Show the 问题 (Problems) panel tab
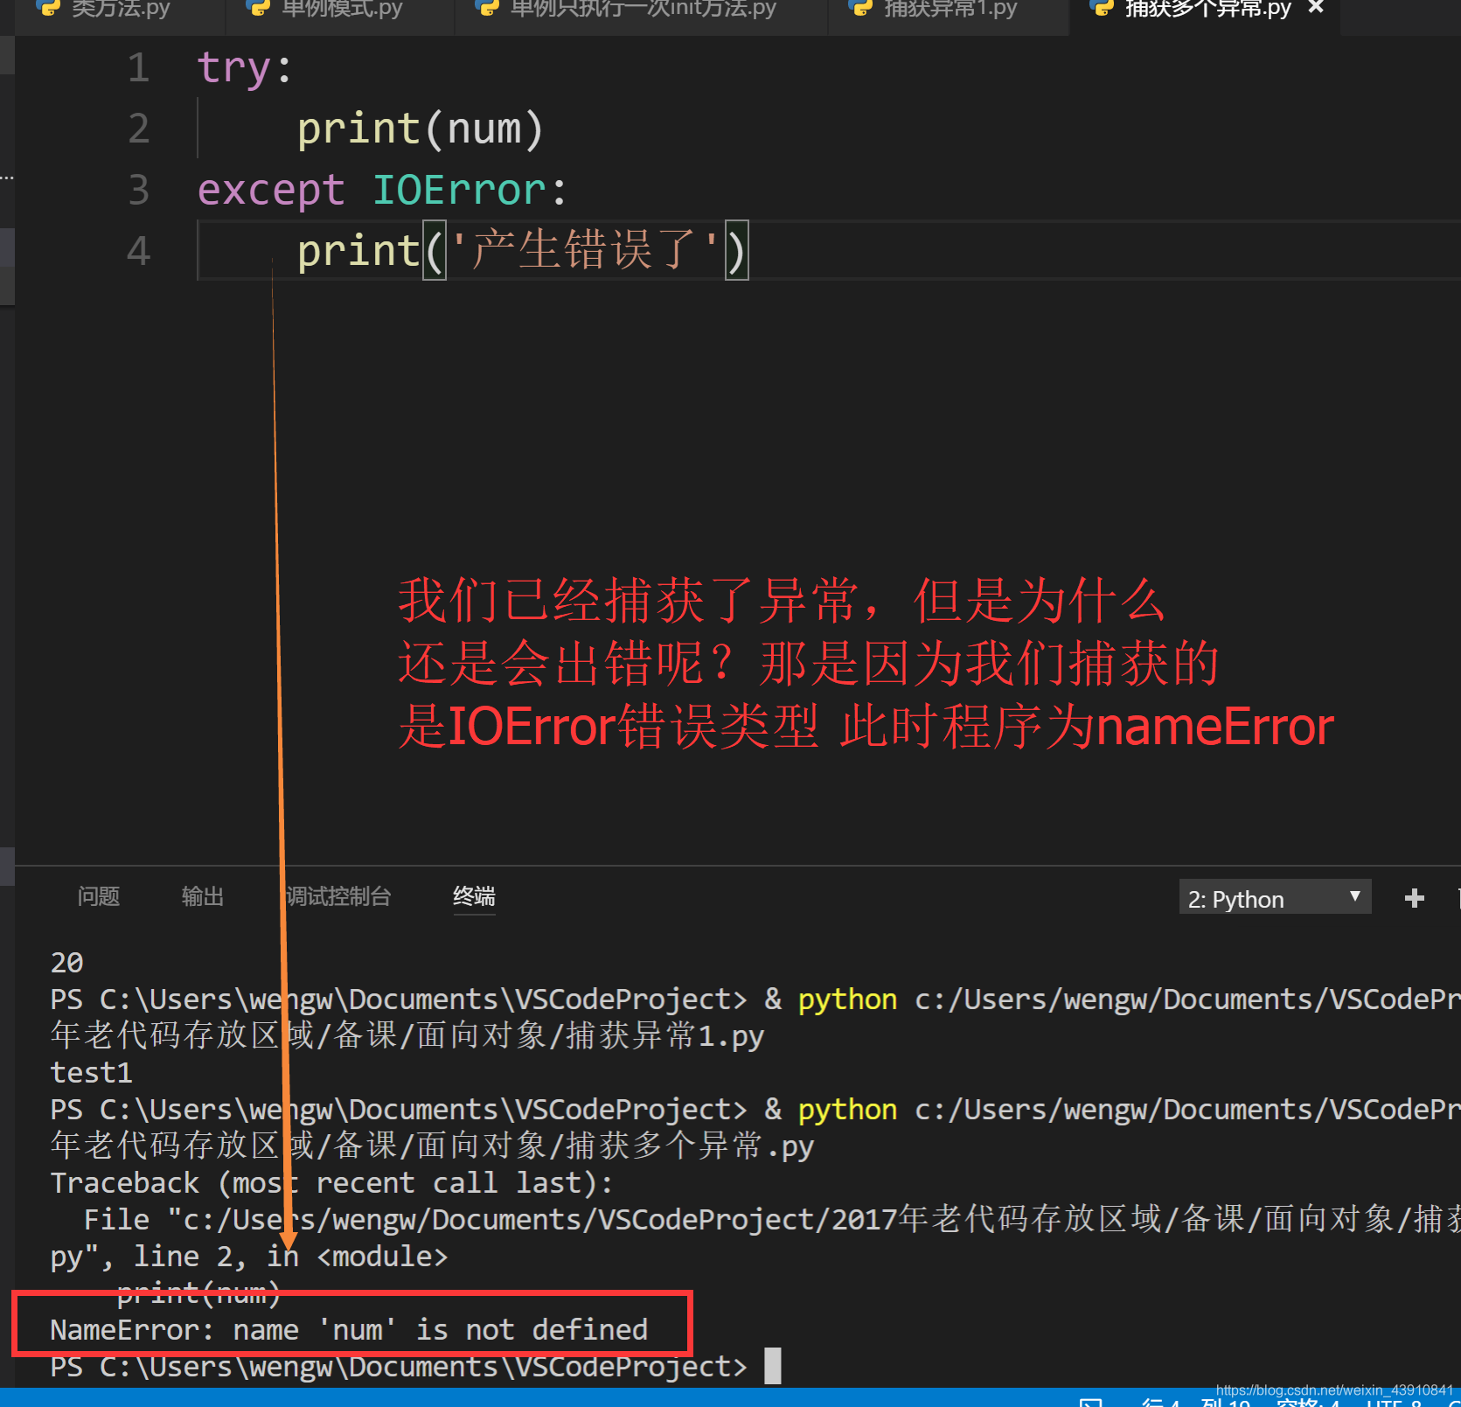The width and height of the screenshot is (1461, 1407). coord(98,896)
